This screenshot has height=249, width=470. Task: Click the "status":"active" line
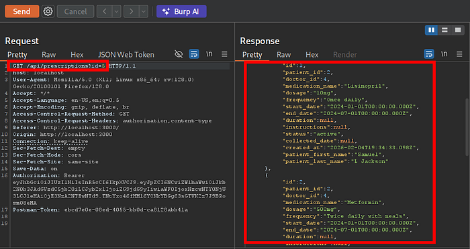313,135
